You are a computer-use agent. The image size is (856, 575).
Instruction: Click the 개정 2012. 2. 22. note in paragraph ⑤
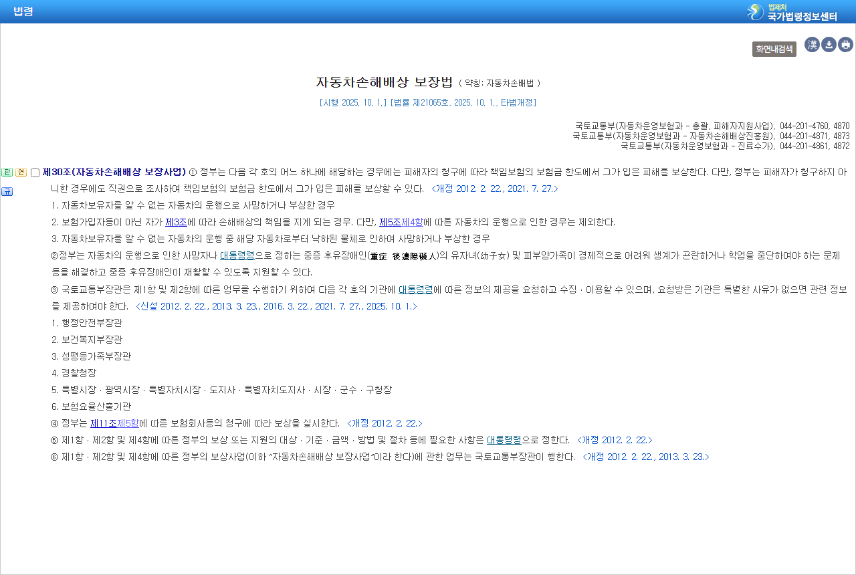(615, 440)
